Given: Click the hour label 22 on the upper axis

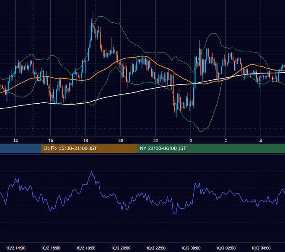Looking at the screenshot, I should pos(155,141).
